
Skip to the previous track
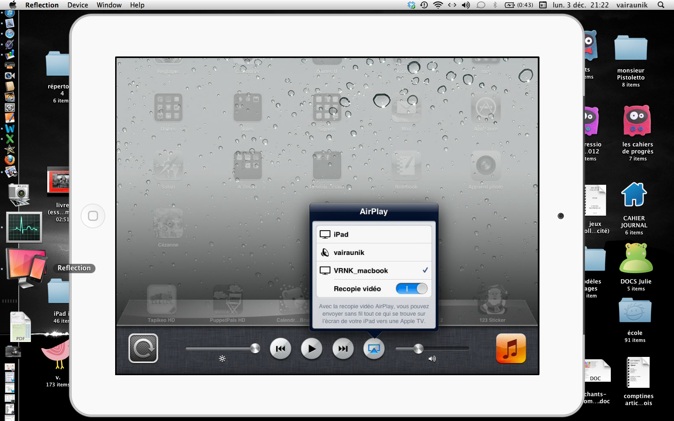coord(280,348)
